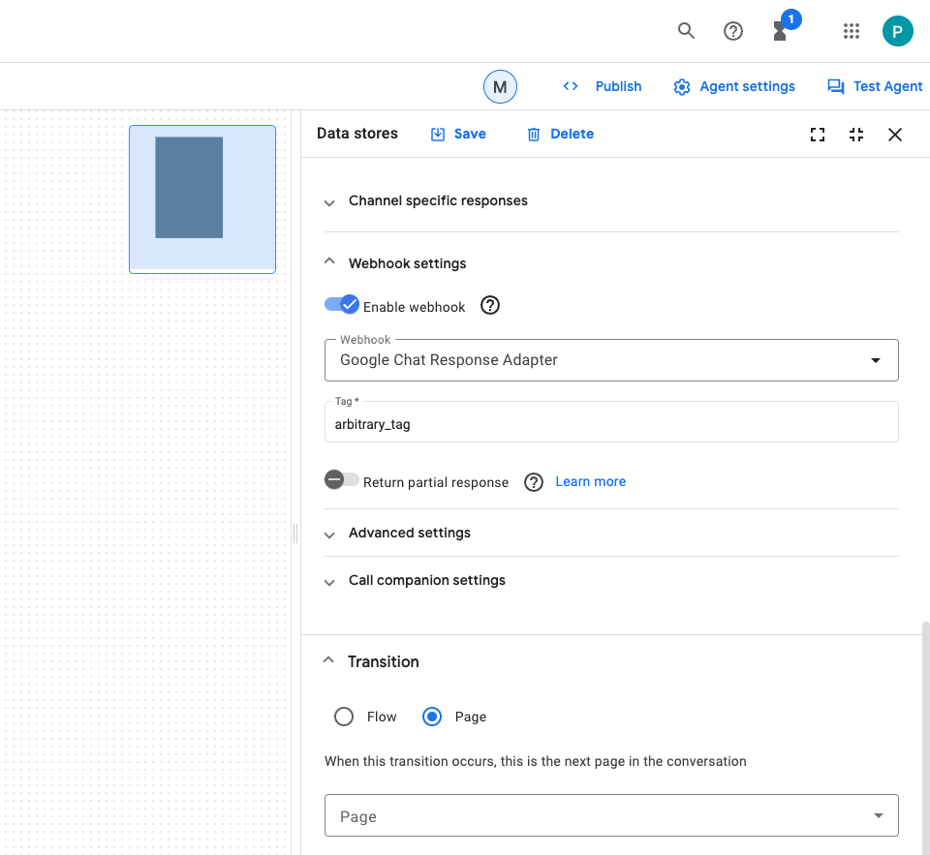Expand panel to full screen
930x855 pixels.
click(818, 135)
